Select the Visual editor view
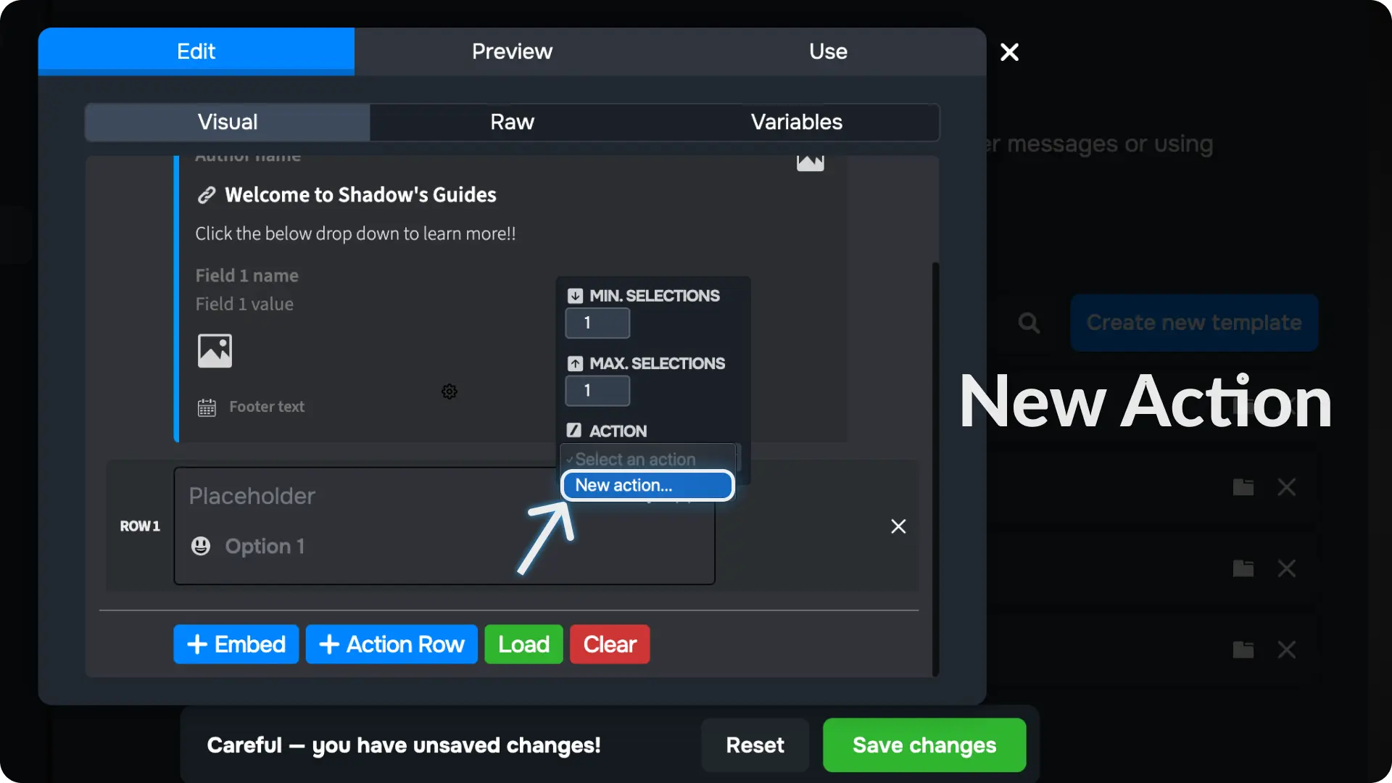Viewport: 1392px width, 783px height. click(x=228, y=122)
